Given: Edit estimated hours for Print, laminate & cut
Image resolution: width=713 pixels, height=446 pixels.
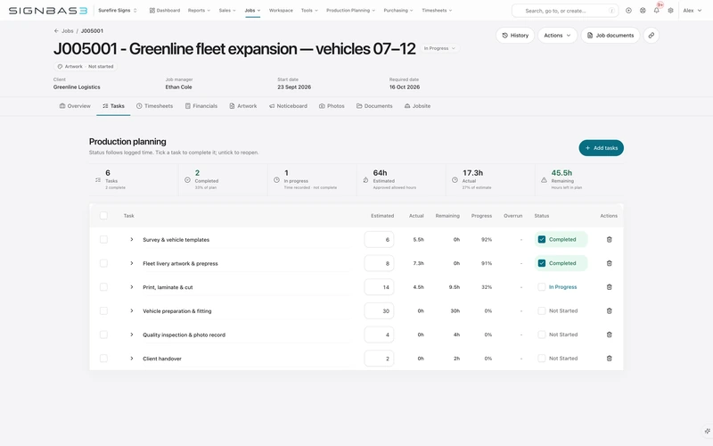Looking at the screenshot, I should pyautogui.click(x=379, y=287).
